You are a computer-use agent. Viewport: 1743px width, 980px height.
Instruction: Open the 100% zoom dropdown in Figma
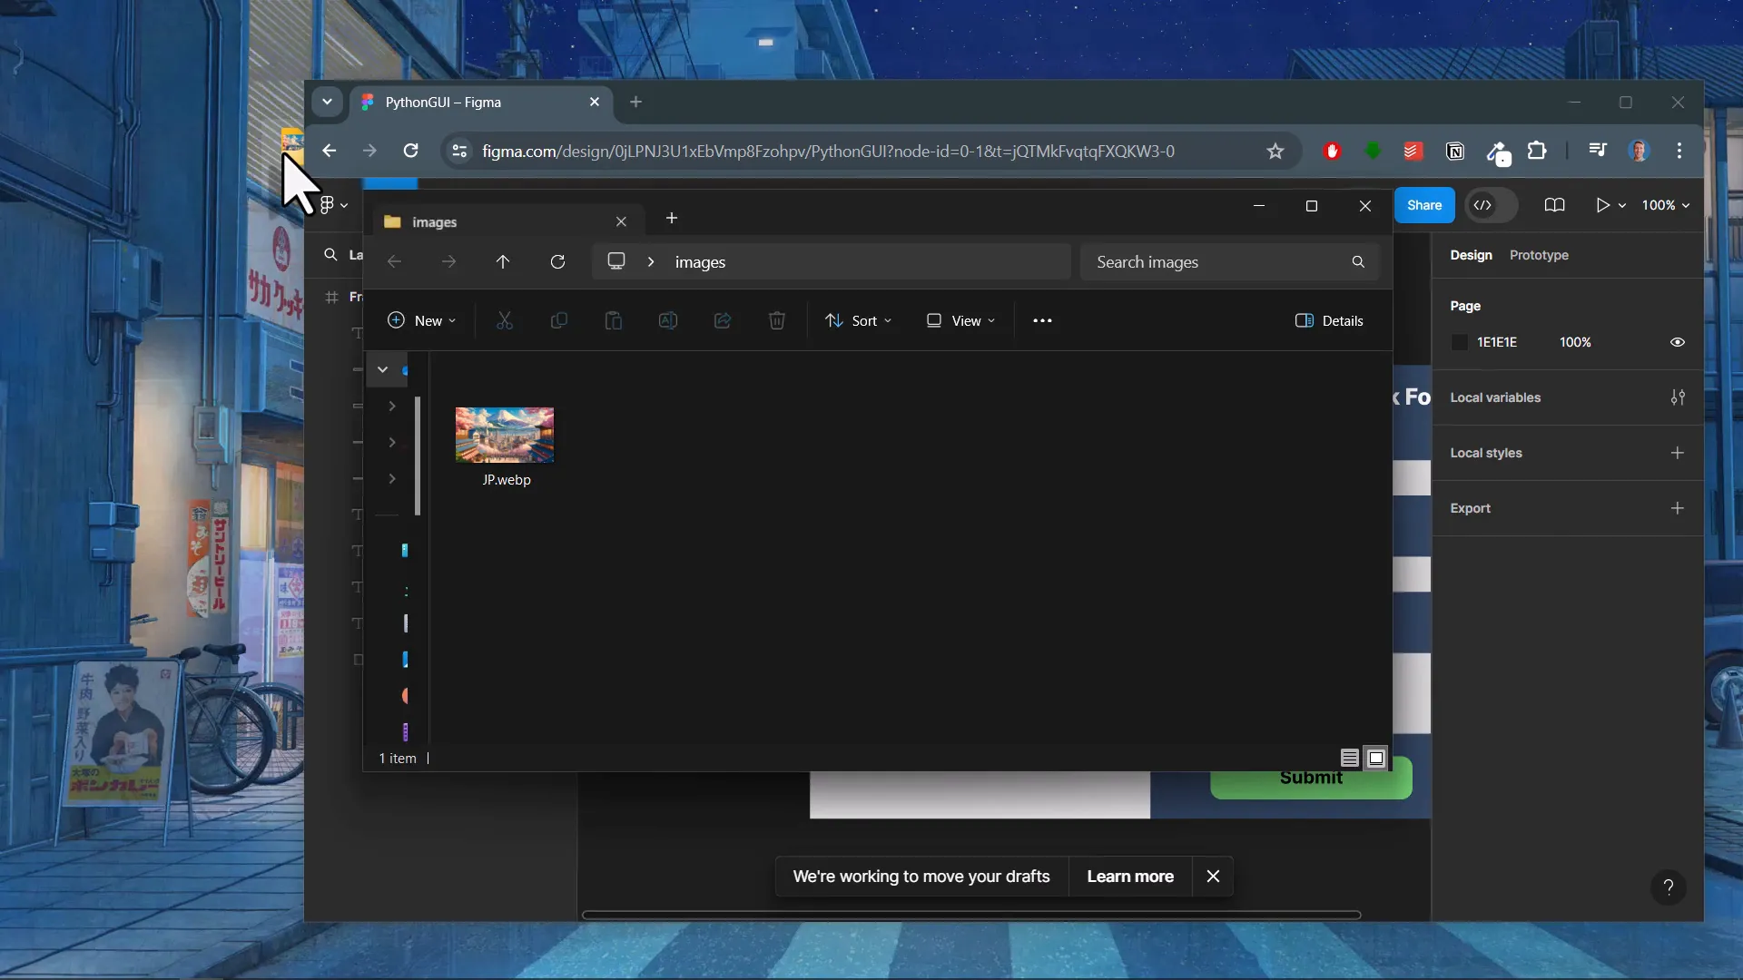pyautogui.click(x=1665, y=205)
